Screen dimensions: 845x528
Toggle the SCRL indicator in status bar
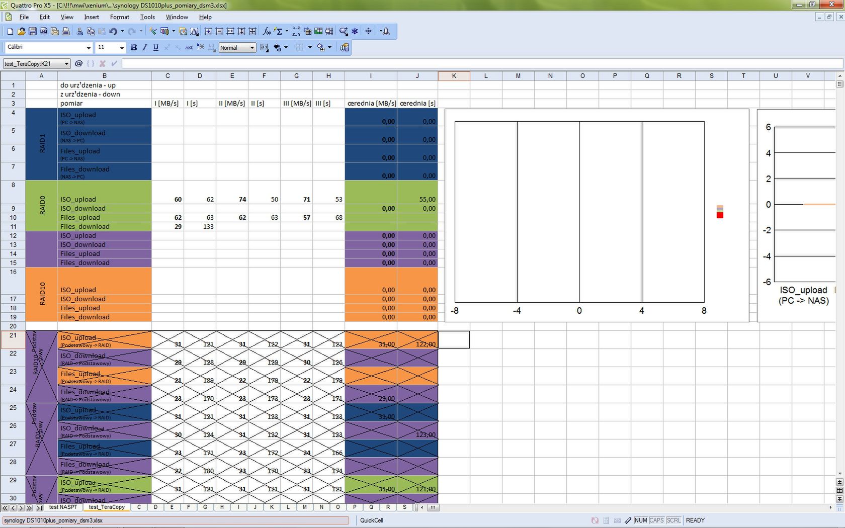tap(673, 520)
